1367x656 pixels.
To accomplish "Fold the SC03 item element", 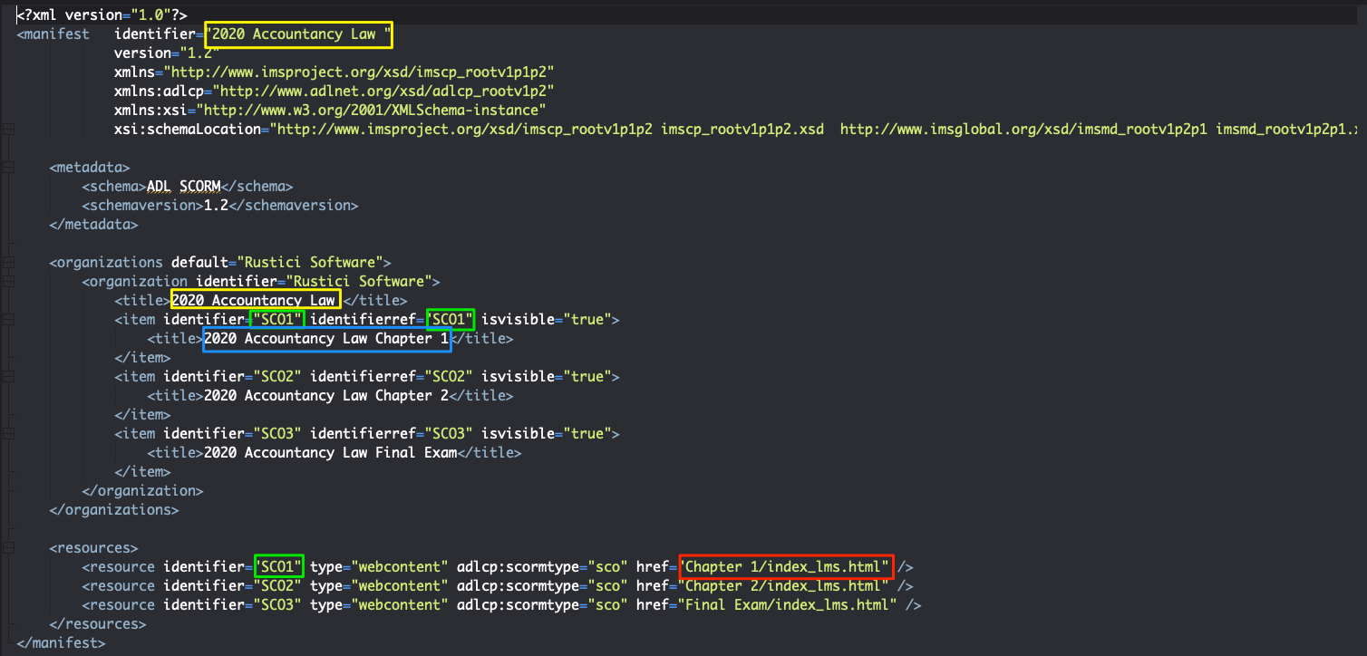I will [x=8, y=433].
